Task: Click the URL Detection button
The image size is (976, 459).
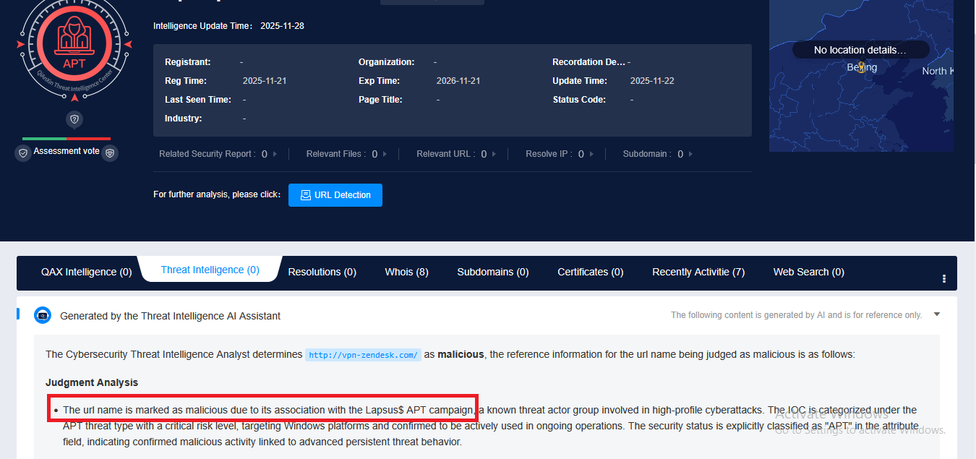Action: pos(335,195)
